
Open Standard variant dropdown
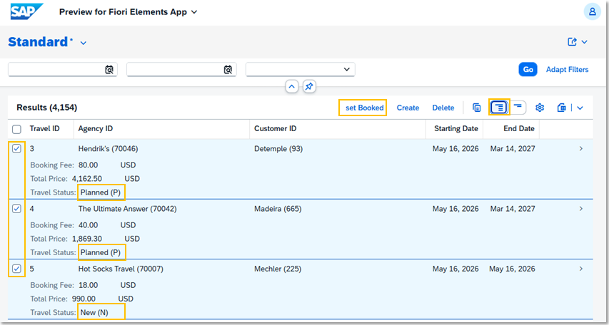(83, 43)
